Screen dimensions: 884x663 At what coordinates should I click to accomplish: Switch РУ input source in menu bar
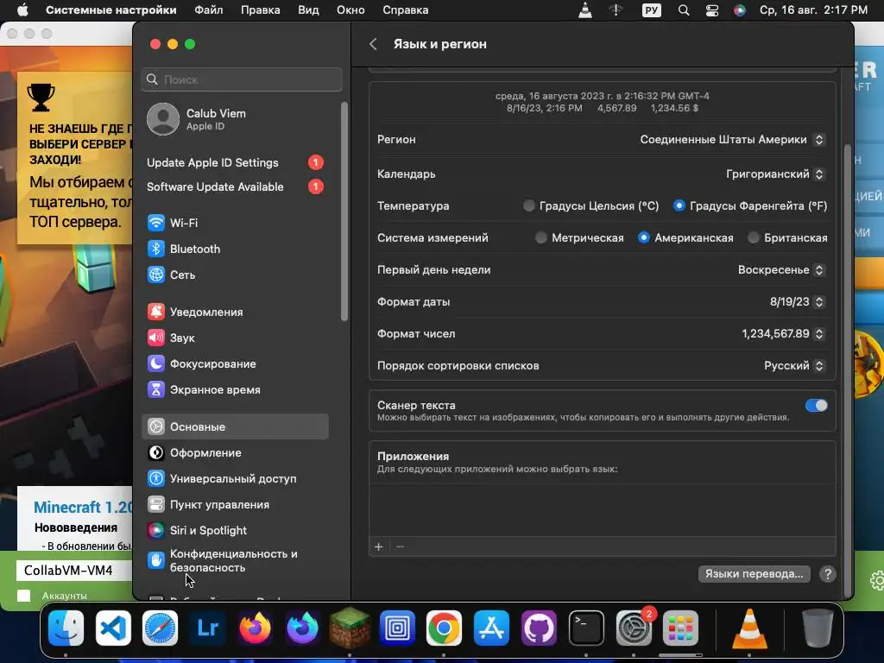point(651,10)
